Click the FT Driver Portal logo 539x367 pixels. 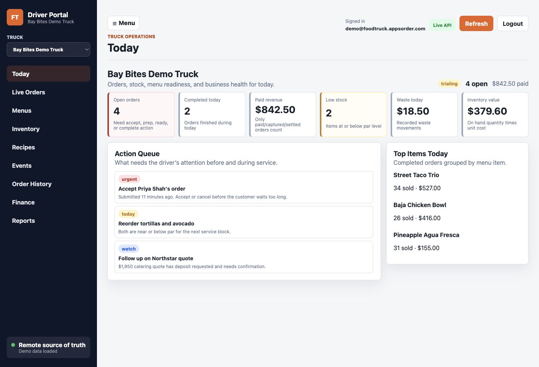[15, 17]
